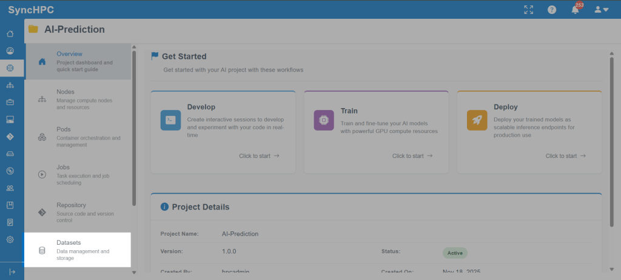Open help via the question mark icon
This screenshot has width=621, height=280.
tap(552, 10)
